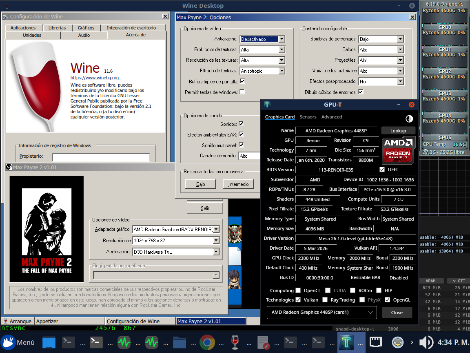Click the Propietario input field
The width and height of the screenshot is (470, 353).
101,157
